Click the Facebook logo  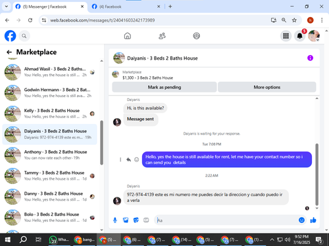click(10, 36)
